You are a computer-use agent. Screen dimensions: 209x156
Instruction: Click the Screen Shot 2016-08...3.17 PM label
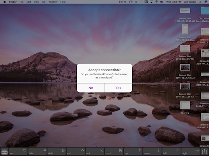point(185,58)
